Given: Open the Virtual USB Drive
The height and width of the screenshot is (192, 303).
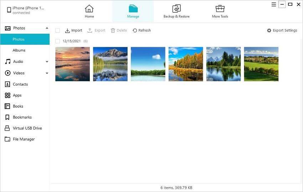Looking at the screenshot, I should [x=27, y=128].
